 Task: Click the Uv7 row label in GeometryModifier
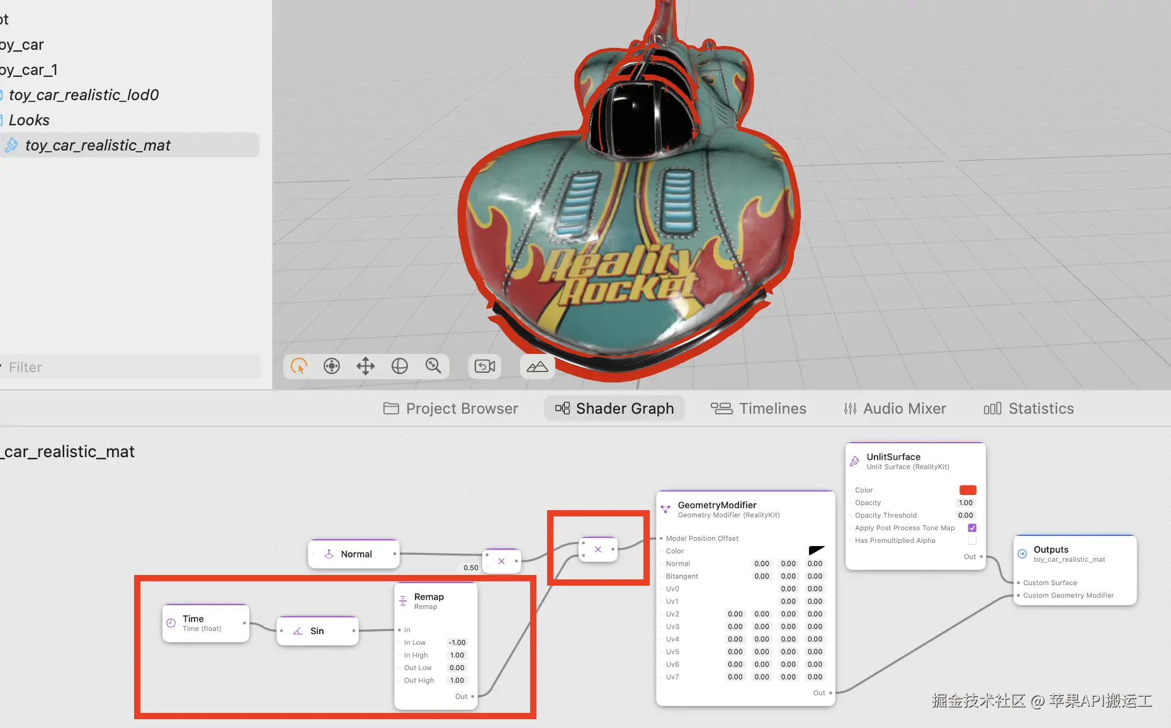click(672, 677)
